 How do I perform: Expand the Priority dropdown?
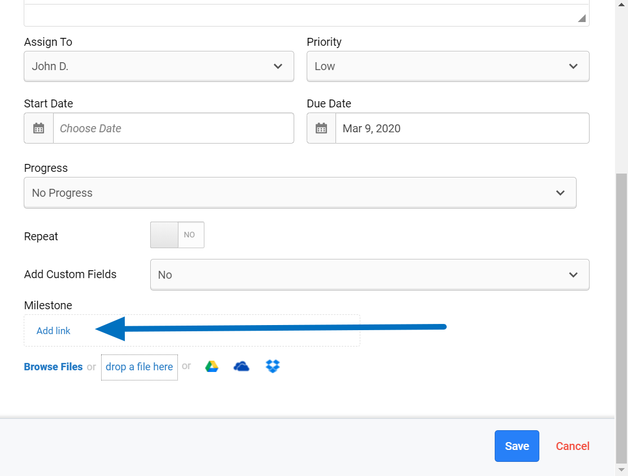coord(447,66)
